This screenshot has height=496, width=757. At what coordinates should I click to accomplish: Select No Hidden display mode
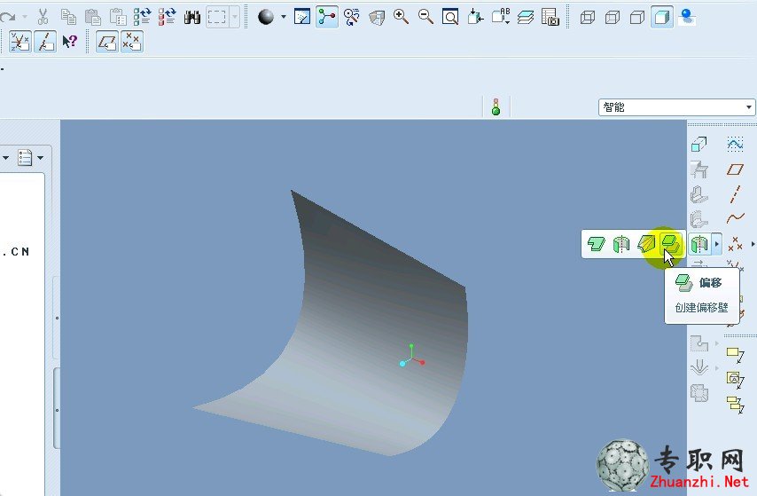pyautogui.click(x=637, y=18)
